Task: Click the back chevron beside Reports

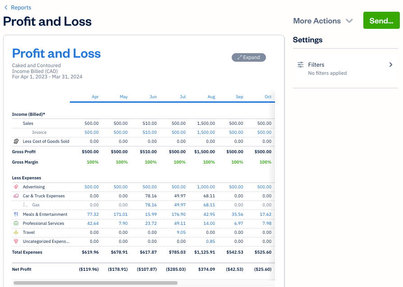Action: click(5, 7)
